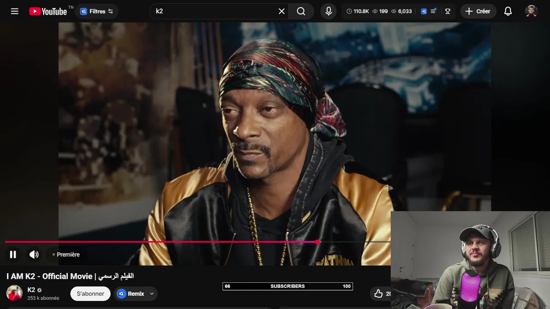Open the hamburger guide menu
The image size is (550, 309).
[x=15, y=11]
